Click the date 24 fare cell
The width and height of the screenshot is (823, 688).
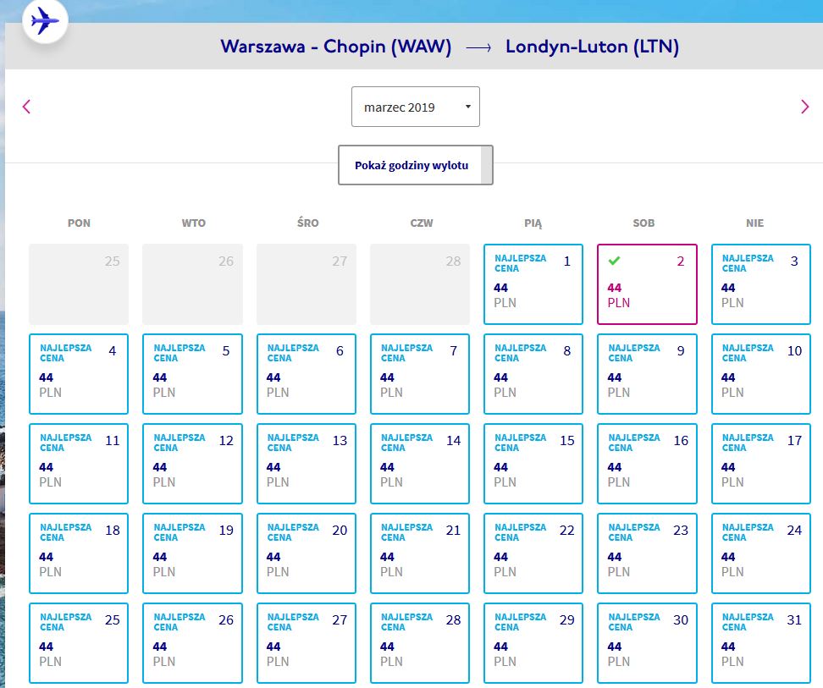click(x=761, y=553)
